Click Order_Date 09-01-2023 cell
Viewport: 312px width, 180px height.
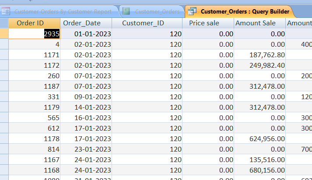click(86, 97)
